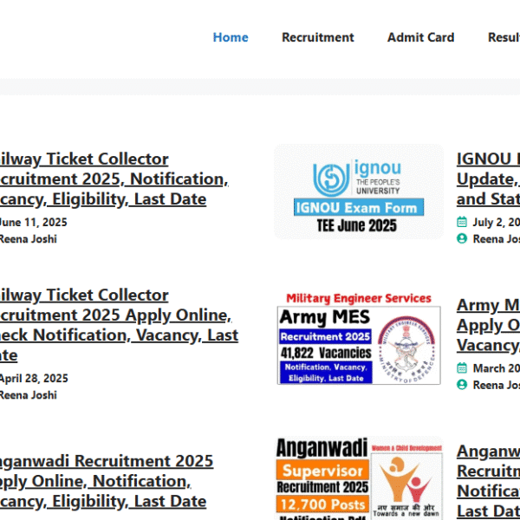Viewport: 520px width, 520px height.
Task: Open Railway Ticket Collector Notification article dated June 11
Action: (114, 179)
